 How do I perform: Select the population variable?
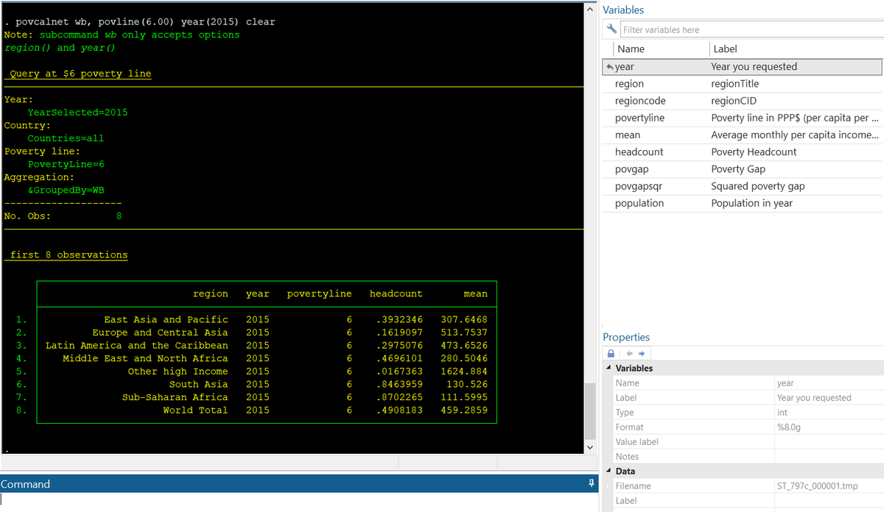639,203
